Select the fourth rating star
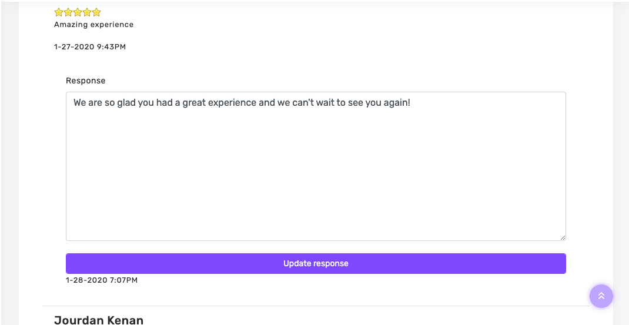Image resolution: width=629 pixels, height=325 pixels. tap(87, 12)
